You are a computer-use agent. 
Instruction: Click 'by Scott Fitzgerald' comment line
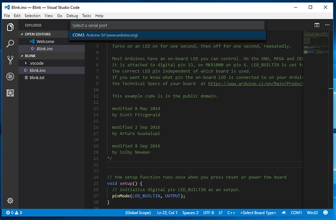[136, 115]
